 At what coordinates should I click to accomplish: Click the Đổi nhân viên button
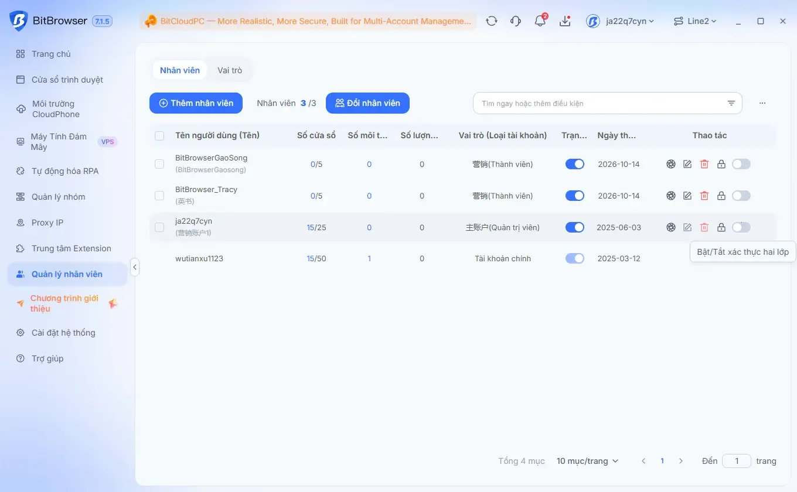(367, 103)
